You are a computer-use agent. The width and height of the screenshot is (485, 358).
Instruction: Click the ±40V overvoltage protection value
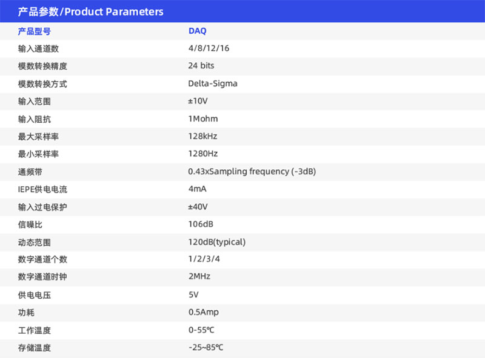pyautogui.click(x=198, y=207)
